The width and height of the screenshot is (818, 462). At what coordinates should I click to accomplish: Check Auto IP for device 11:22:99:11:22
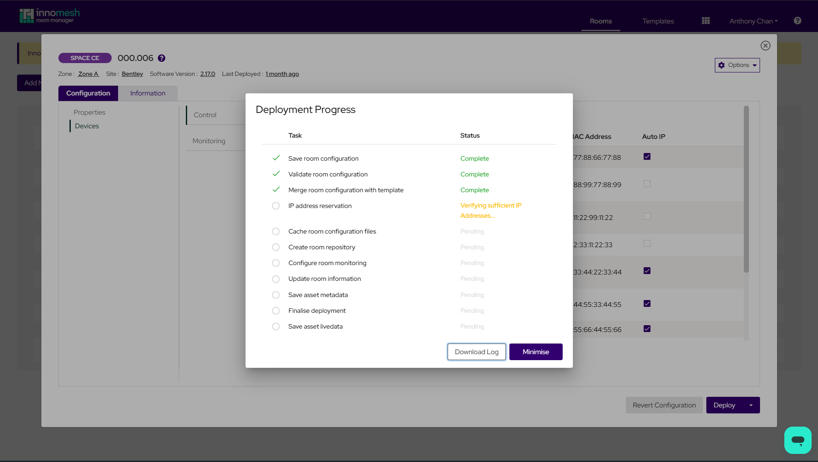click(647, 216)
